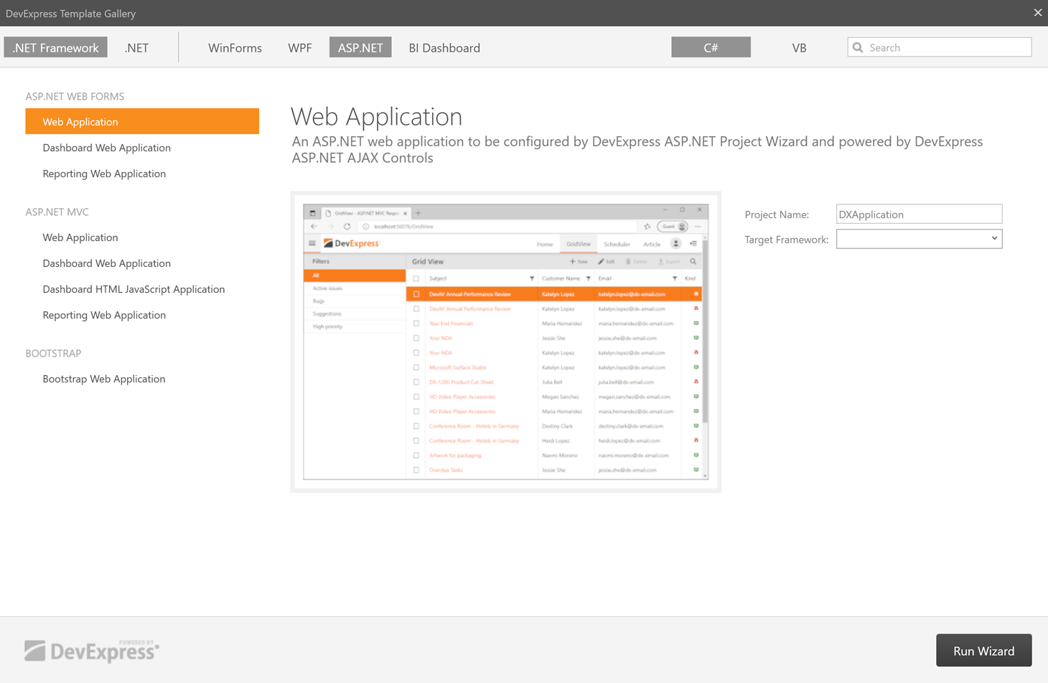
Task: Open the BI Dashboard tab
Action: tap(444, 47)
